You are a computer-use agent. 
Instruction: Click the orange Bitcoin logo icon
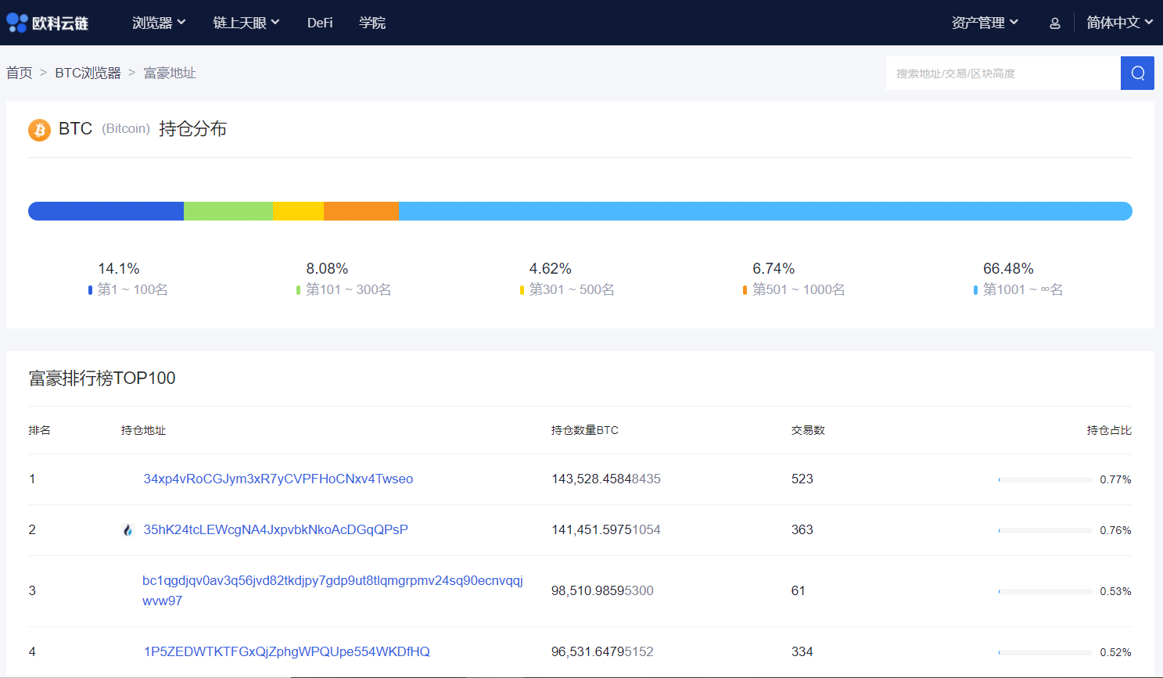point(39,130)
